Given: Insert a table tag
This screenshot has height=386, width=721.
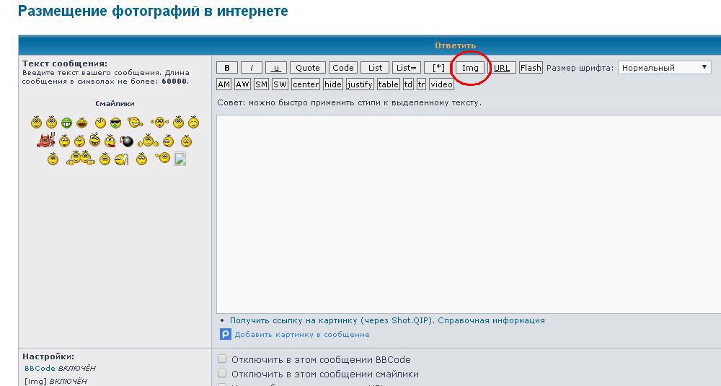Looking at the screenshot, I should (389, 84).
